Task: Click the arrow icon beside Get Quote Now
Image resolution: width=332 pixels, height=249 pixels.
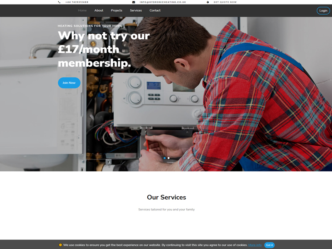Action: point(208,2)
